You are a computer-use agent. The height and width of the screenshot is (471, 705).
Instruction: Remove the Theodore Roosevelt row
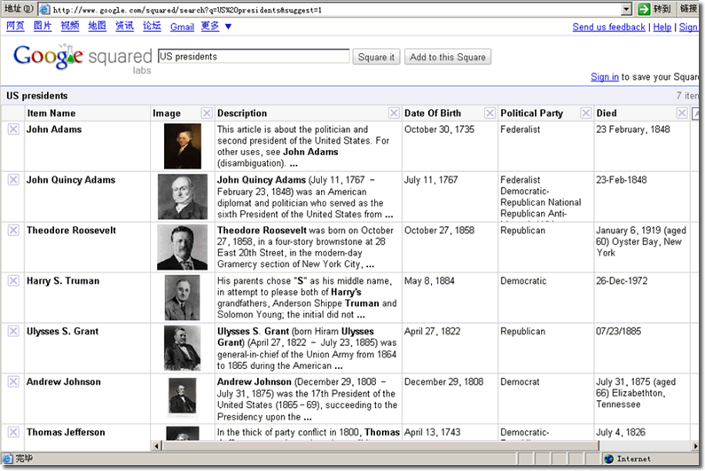12,231
